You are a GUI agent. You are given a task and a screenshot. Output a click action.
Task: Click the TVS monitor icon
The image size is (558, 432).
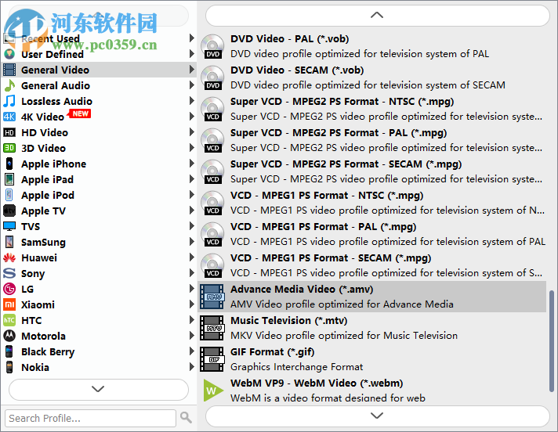tap(9, 226)
